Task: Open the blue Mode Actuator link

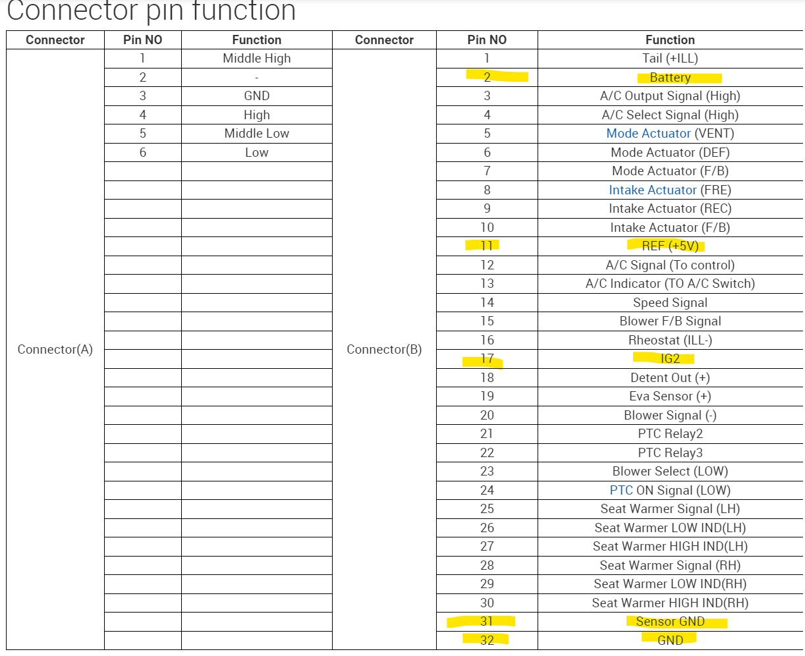Action: (x=648, y=134)
